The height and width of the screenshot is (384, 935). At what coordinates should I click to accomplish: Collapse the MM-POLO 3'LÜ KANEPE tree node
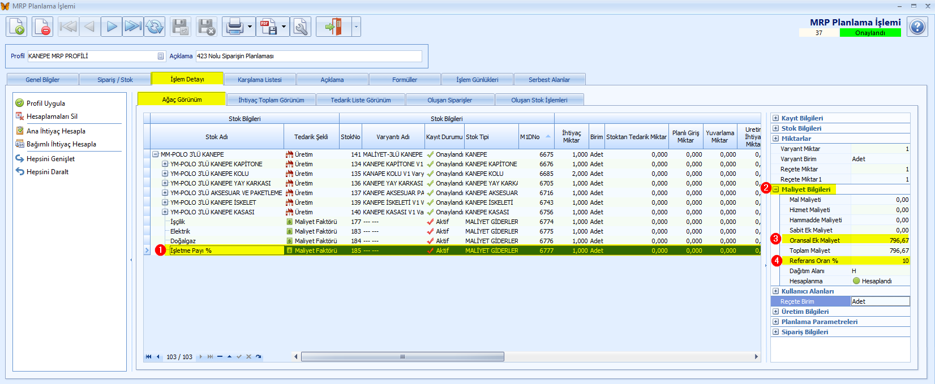pyautogui.click(x=155, y=154)
